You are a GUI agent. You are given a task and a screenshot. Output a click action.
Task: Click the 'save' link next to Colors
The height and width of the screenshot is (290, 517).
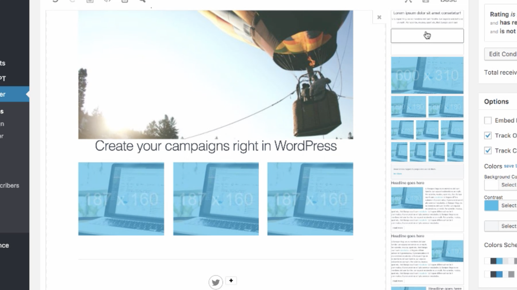click(509, 166)
